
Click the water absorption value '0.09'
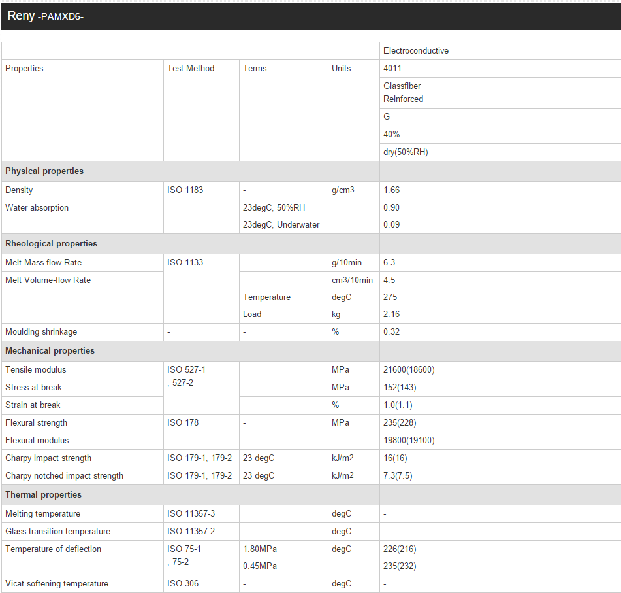391,224
